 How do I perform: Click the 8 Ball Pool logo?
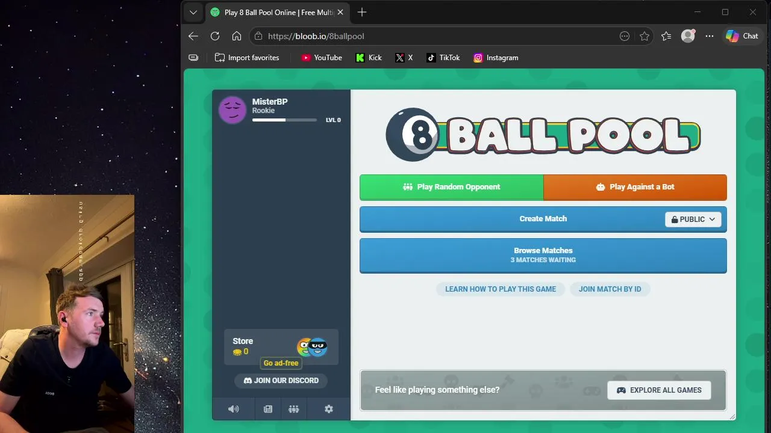point(543,134)
